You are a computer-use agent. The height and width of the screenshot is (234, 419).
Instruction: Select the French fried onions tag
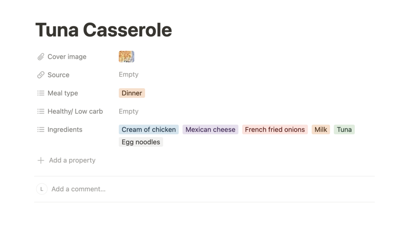point(275,130)
